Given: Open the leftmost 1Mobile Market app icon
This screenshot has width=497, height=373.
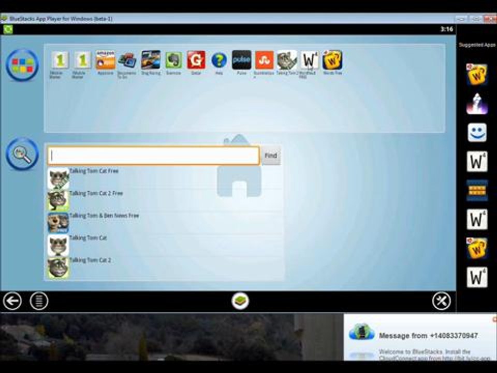Looking at the screenshot, I should tap(60, 60).
